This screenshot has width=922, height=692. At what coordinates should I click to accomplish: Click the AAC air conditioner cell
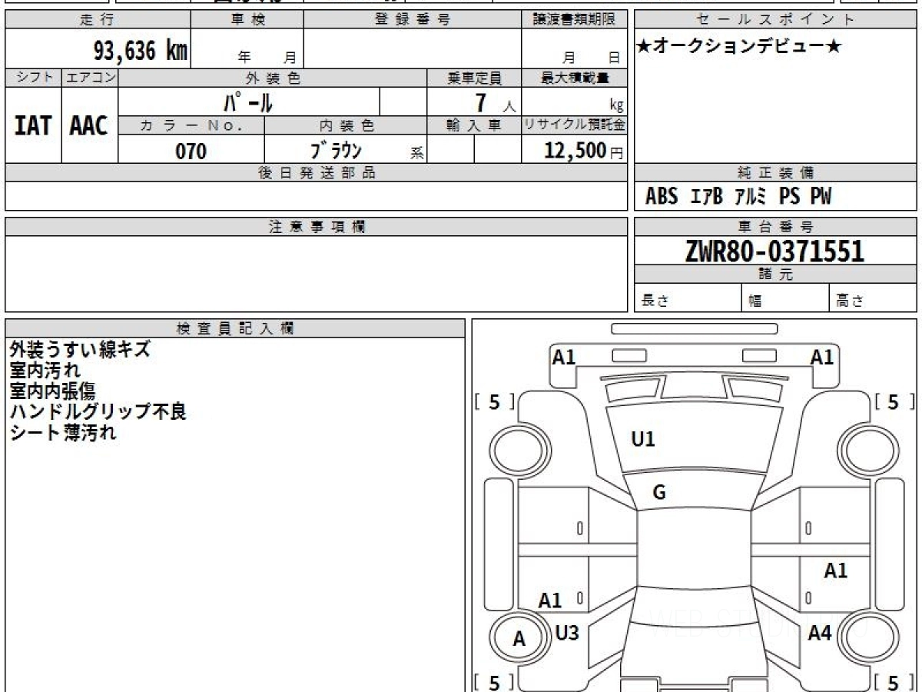(89, 126)
